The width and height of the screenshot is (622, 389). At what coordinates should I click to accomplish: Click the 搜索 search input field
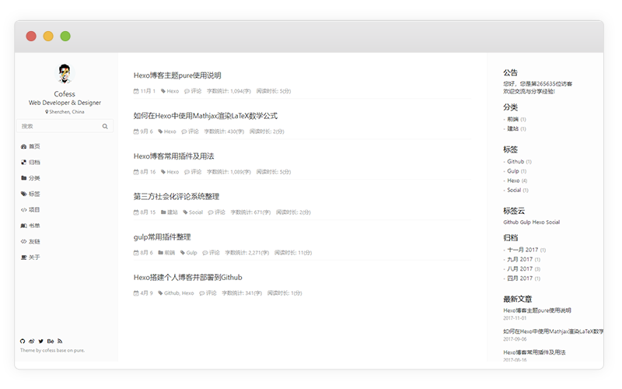pos(65,126)
